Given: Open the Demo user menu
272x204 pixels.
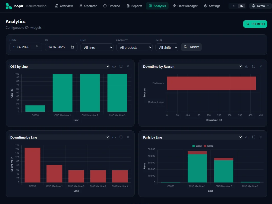Looking at the screenshot, I should [260, 6].
